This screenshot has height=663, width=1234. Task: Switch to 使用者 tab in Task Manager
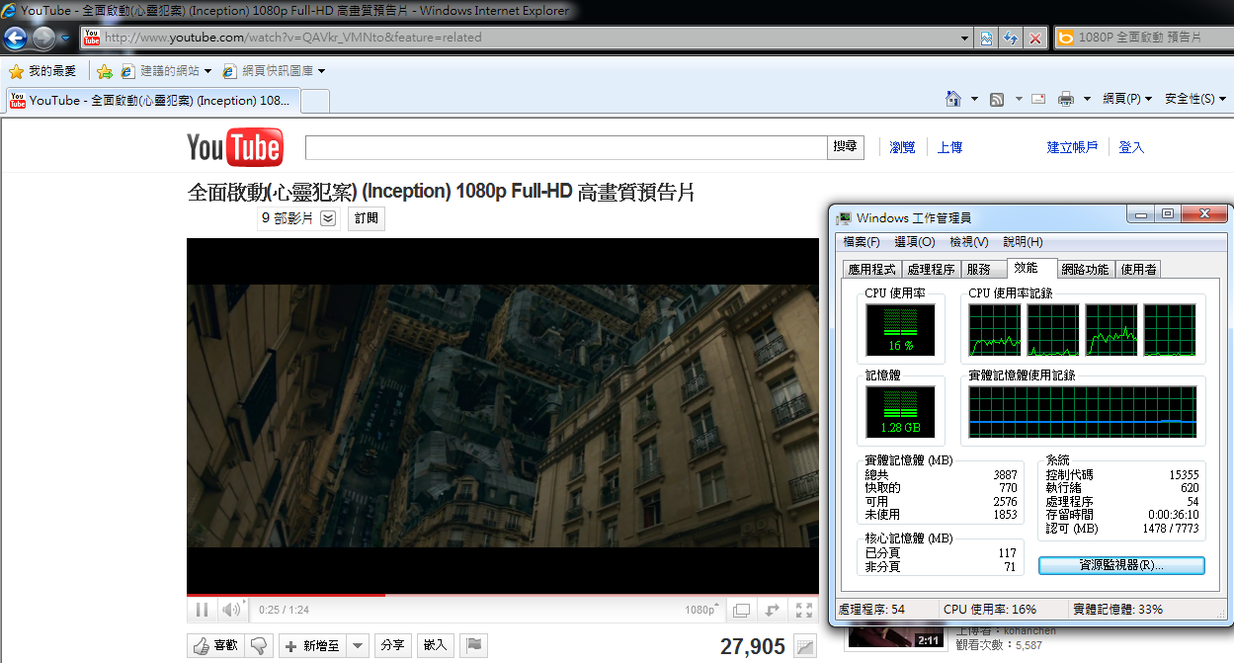pyautogui.click(x=1139, y=270)
